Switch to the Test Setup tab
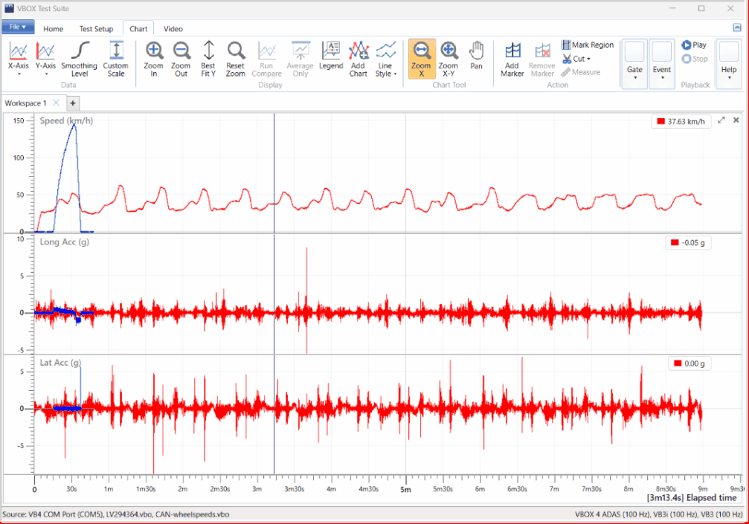The height and width of the screenshot is (524, 749). click(96, 29)
